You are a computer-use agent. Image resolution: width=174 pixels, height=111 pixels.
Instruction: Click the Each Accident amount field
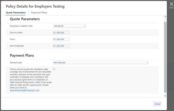coord(61,33)
